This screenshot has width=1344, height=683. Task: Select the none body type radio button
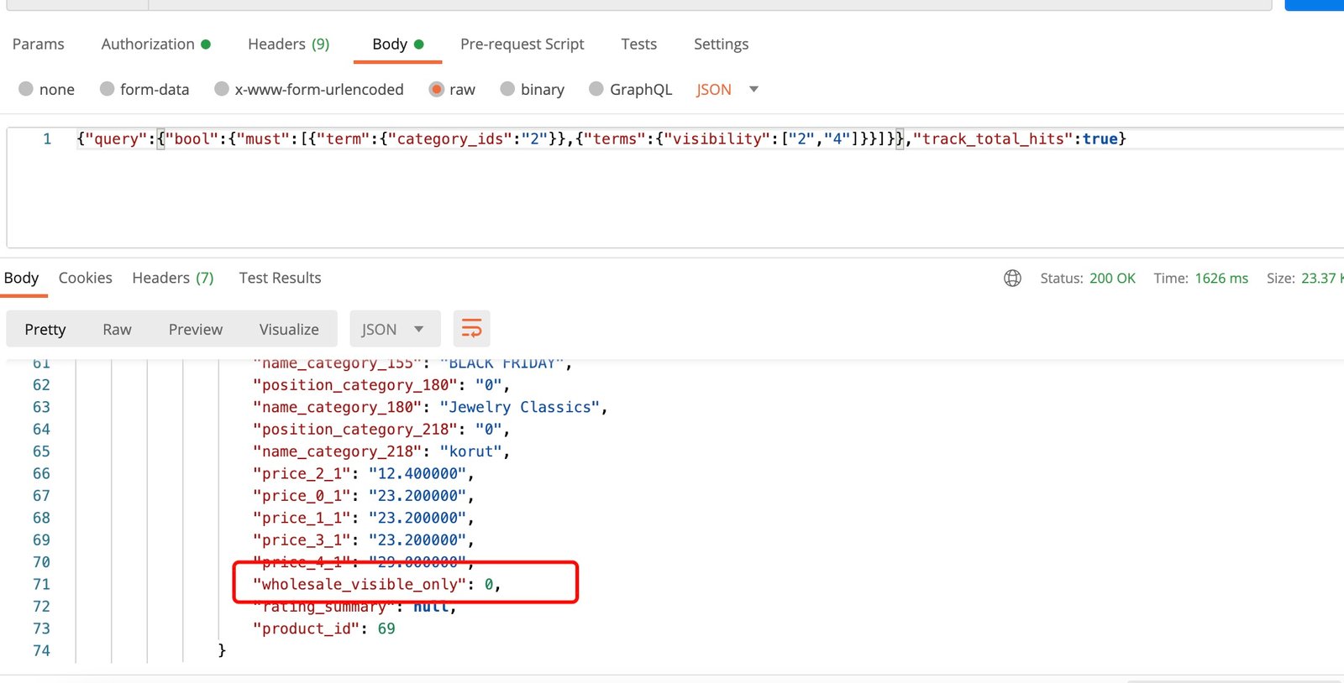26,89
